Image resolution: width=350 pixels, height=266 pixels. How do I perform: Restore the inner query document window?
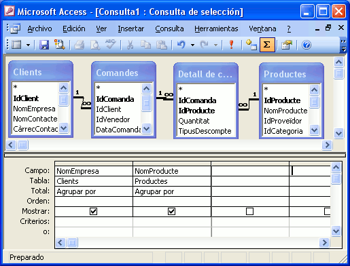pos(328,28)
